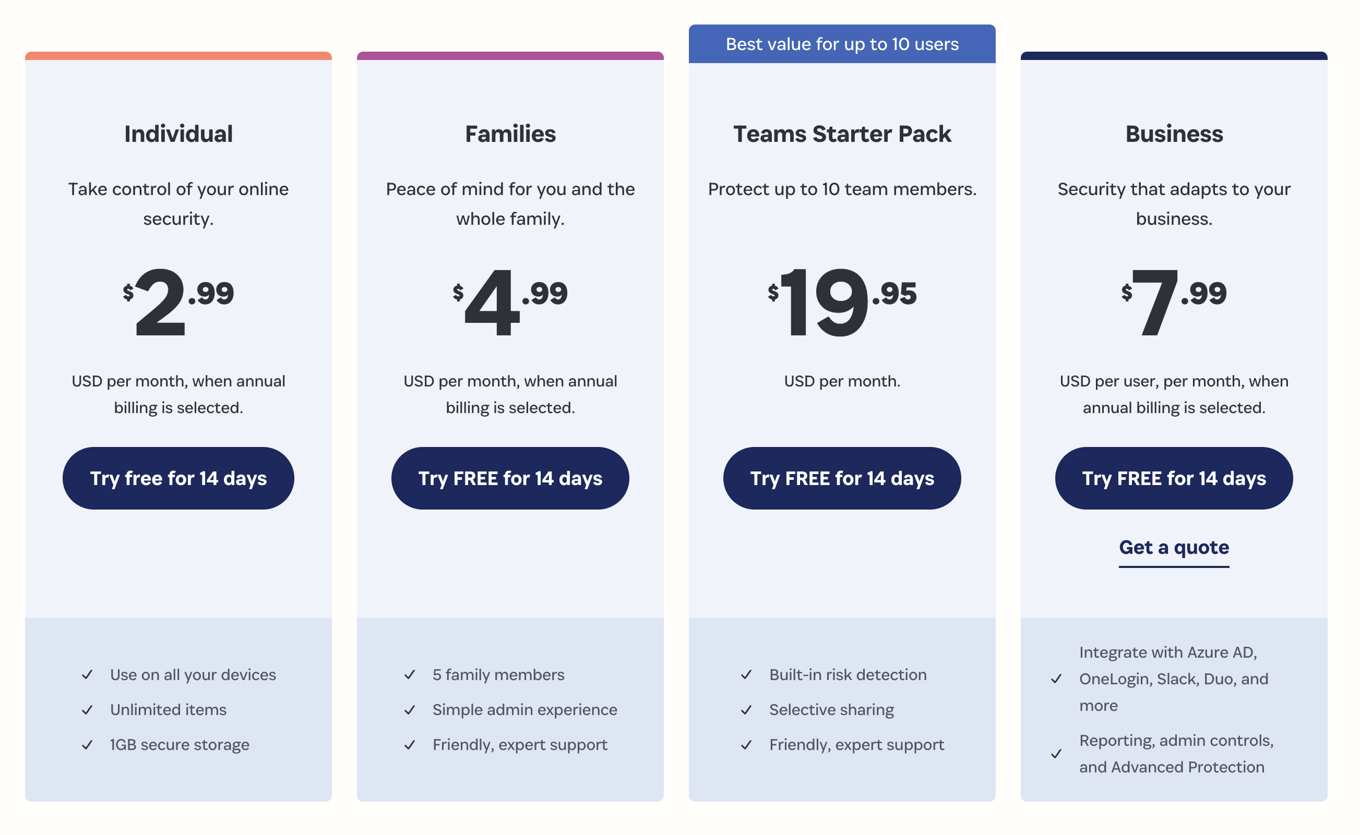
Task: Click the checkmark beside "Reporting, admin controls"
Action: (x=1056, y=754)
